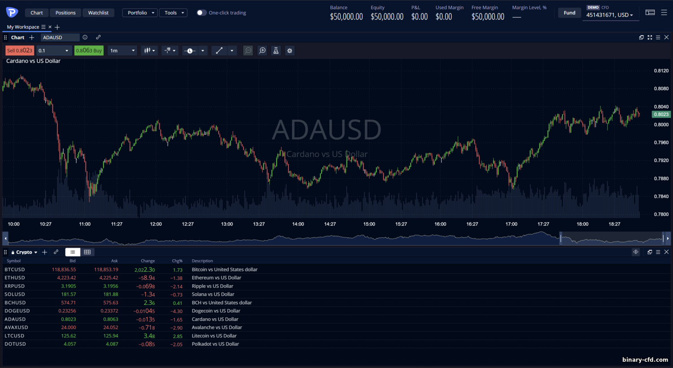Viewport: 673px width, 368px height.
Task: Open the layout icon next to account
Action: [x=650, y=13]
